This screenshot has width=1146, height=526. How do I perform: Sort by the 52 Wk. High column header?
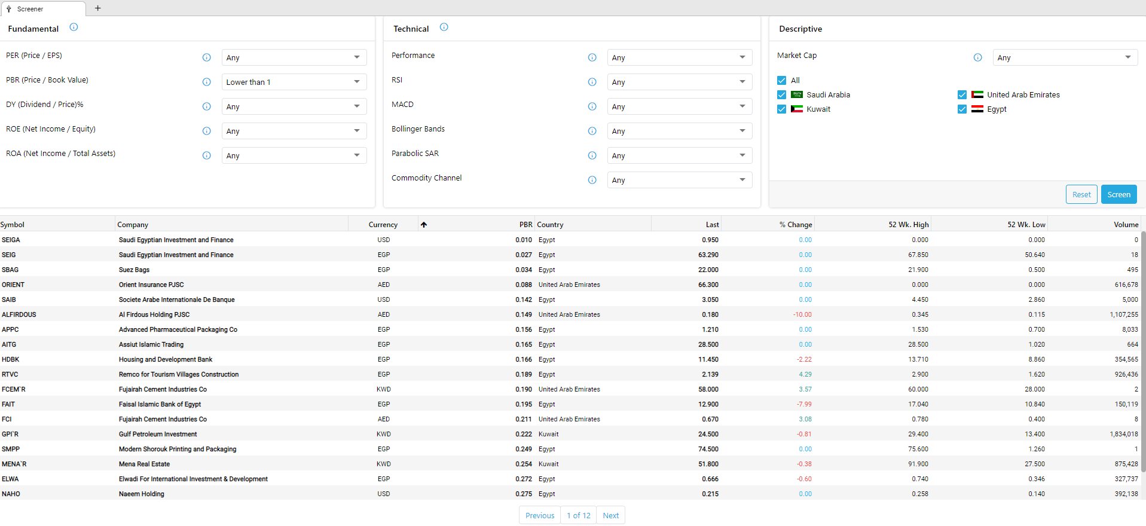873,225
